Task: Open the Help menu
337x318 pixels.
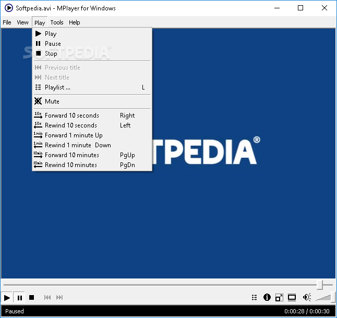Action: [75, 22]
